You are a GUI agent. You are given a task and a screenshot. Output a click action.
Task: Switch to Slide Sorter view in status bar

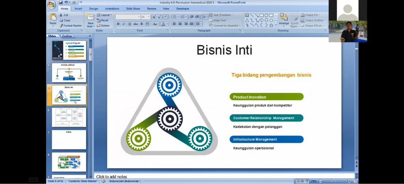click(302, 181)
